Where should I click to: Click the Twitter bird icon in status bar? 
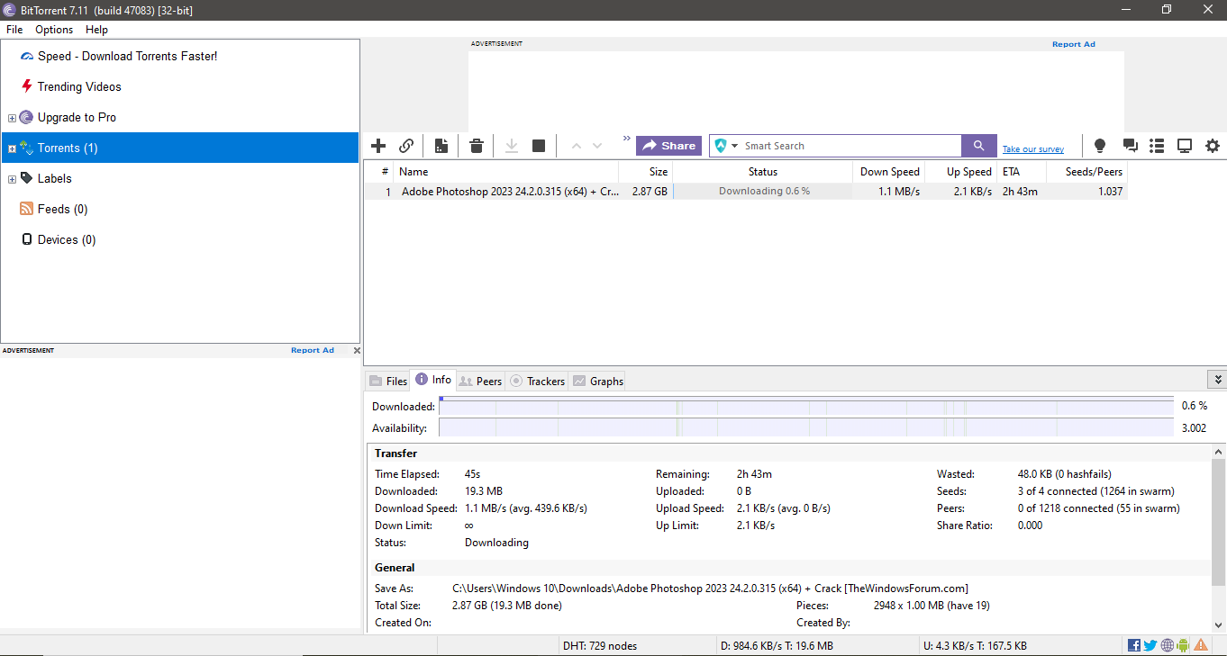1150,645
